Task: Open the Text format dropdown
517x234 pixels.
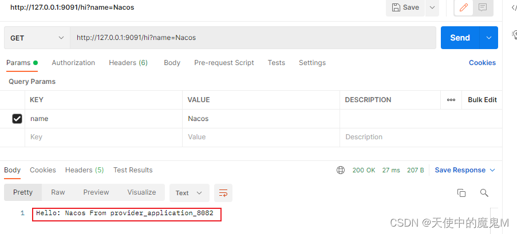Action: 190,193
